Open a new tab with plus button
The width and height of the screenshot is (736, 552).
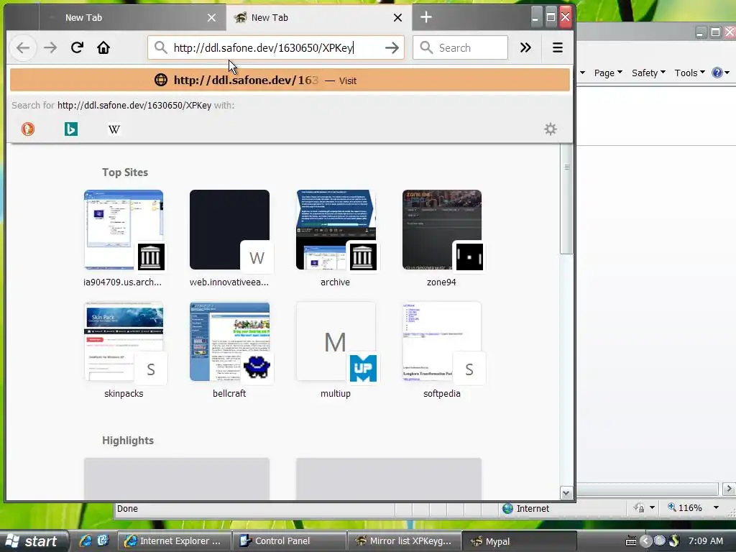425,17
